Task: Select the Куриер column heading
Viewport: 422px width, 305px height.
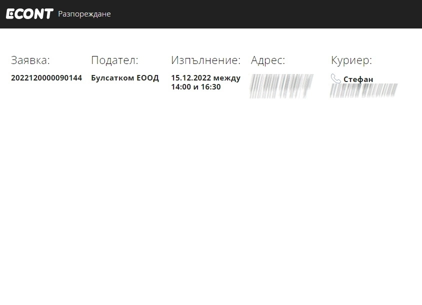Action: tap(351, 60)
